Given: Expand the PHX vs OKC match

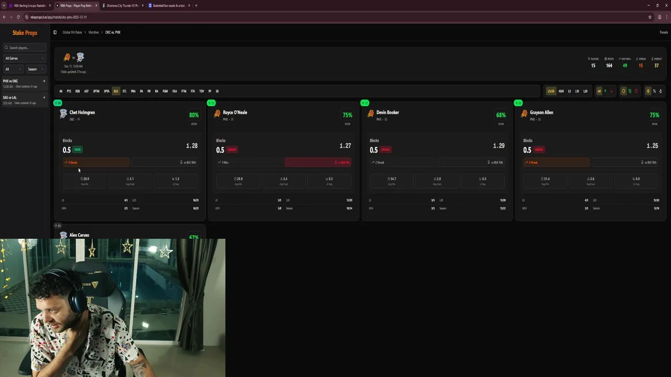Looking at the screenshot, I should (44, 81).
